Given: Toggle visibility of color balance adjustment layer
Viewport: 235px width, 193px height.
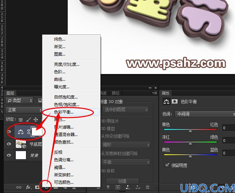Looking at the screenshot, I should coord(9,132).
